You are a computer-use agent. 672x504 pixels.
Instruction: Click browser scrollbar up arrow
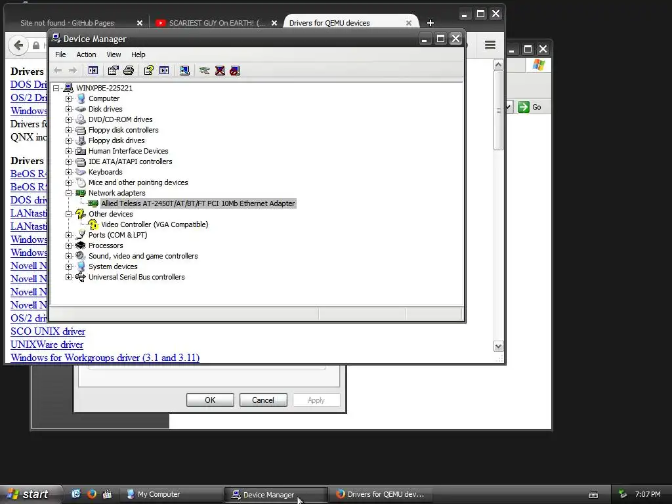(498, 65)
